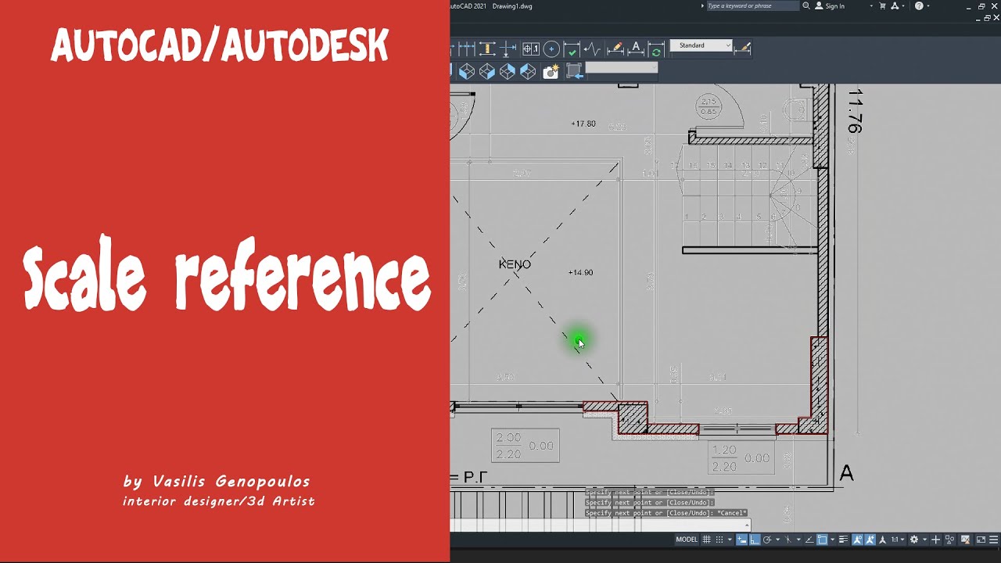
Task: Click Sign In link
Action: 835,6
